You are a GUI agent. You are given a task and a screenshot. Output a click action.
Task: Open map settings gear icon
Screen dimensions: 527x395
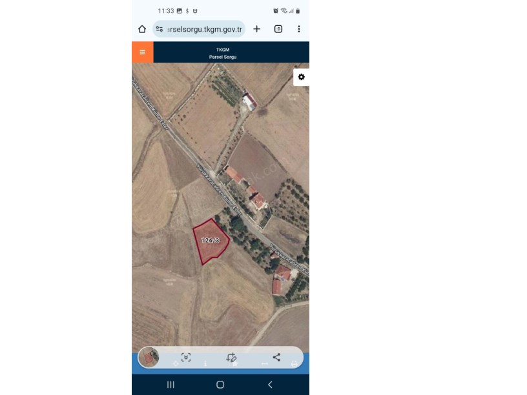coord(301,77)
